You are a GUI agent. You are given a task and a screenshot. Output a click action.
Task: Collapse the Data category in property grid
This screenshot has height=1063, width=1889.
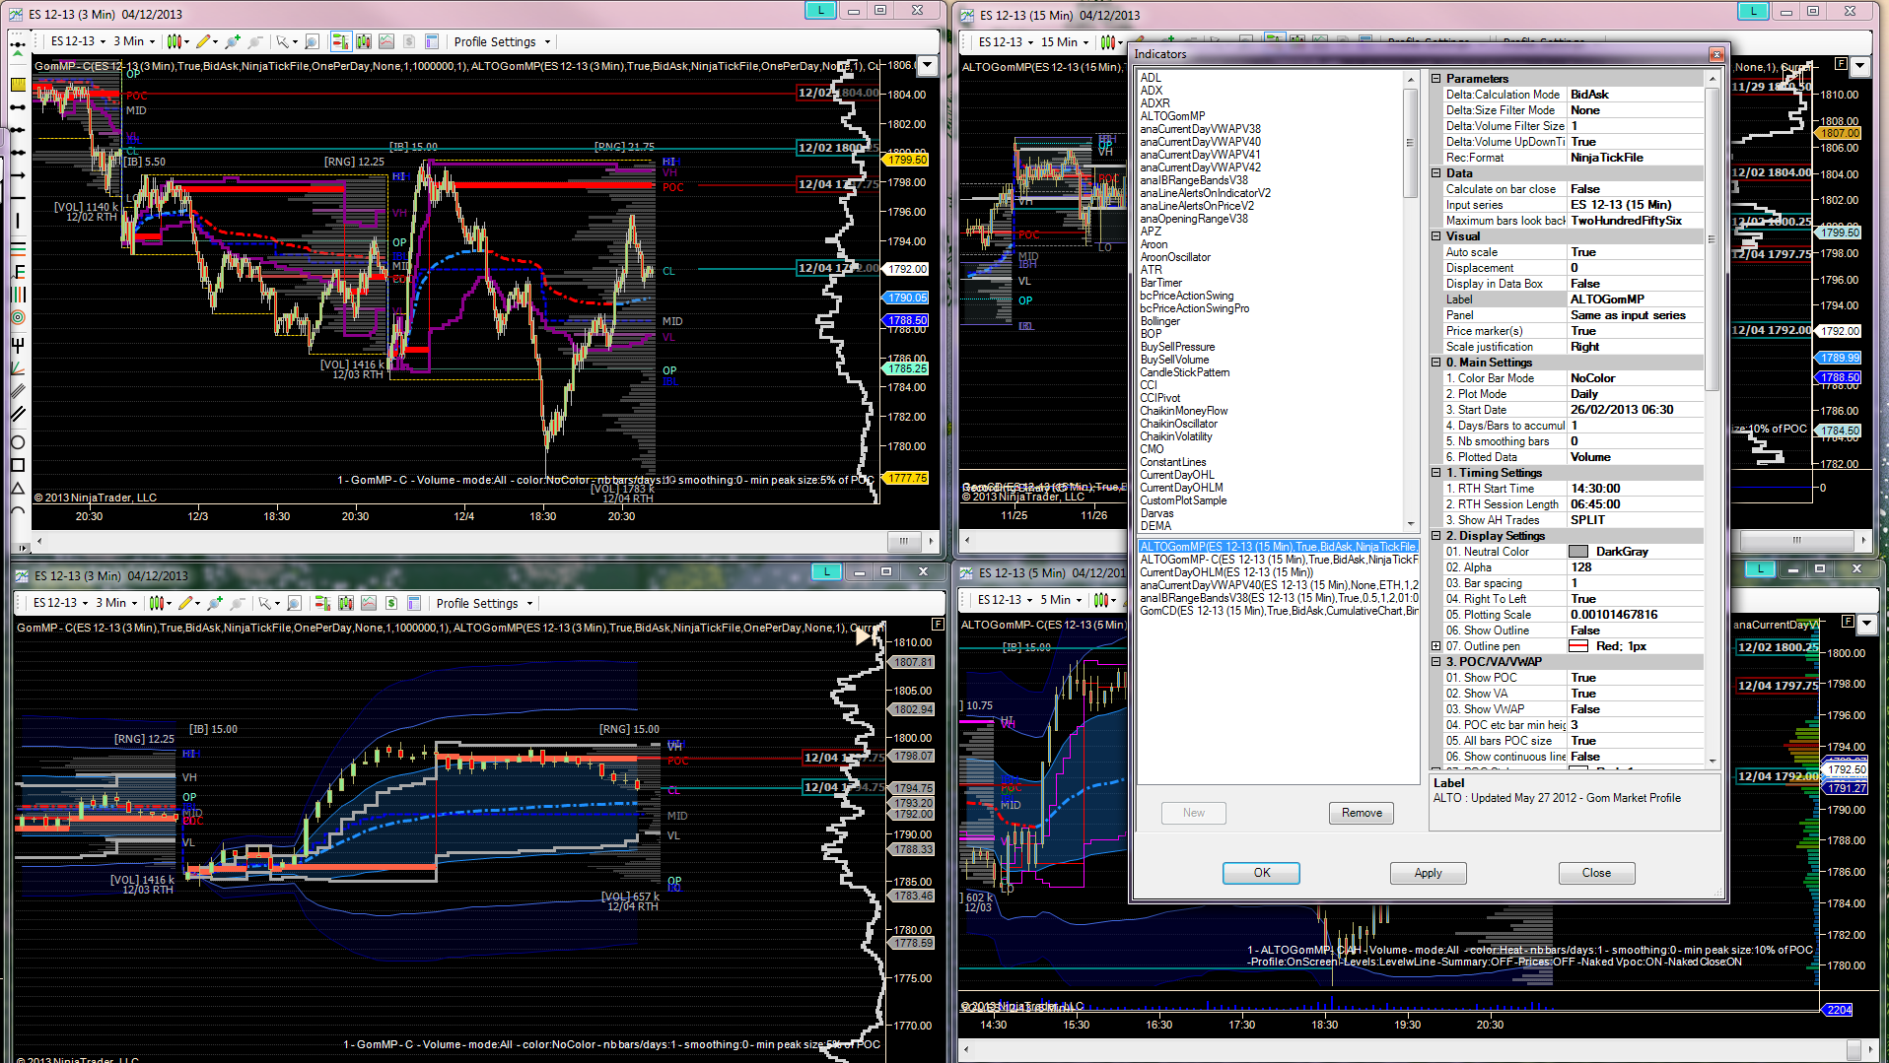pos(1436,173)
